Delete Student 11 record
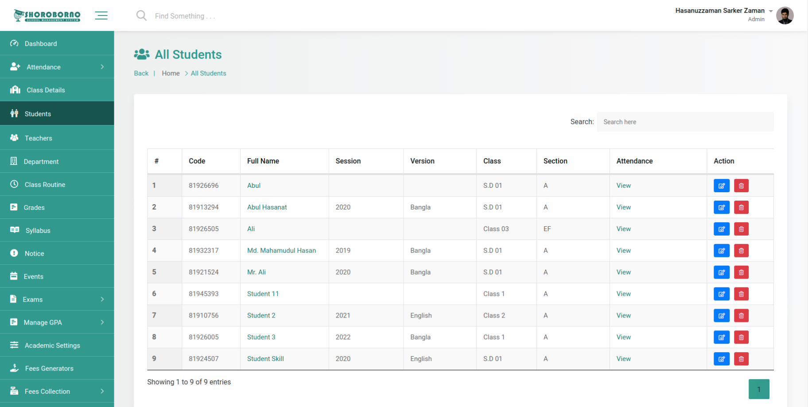808x407 pixels. [x=741, y=294]
